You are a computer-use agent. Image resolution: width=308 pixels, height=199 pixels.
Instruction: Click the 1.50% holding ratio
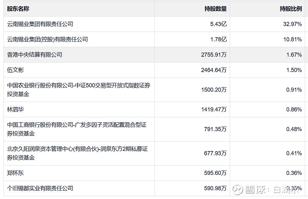coord(294,70)
